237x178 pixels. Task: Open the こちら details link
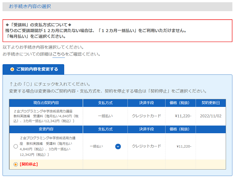point(59,54)
